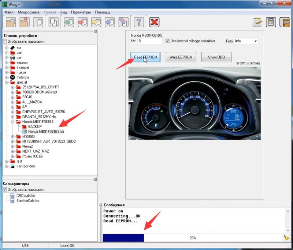Click the KM input field
Image resolution: width=293 pixels, height=250 pixels.
coord(150,41)
